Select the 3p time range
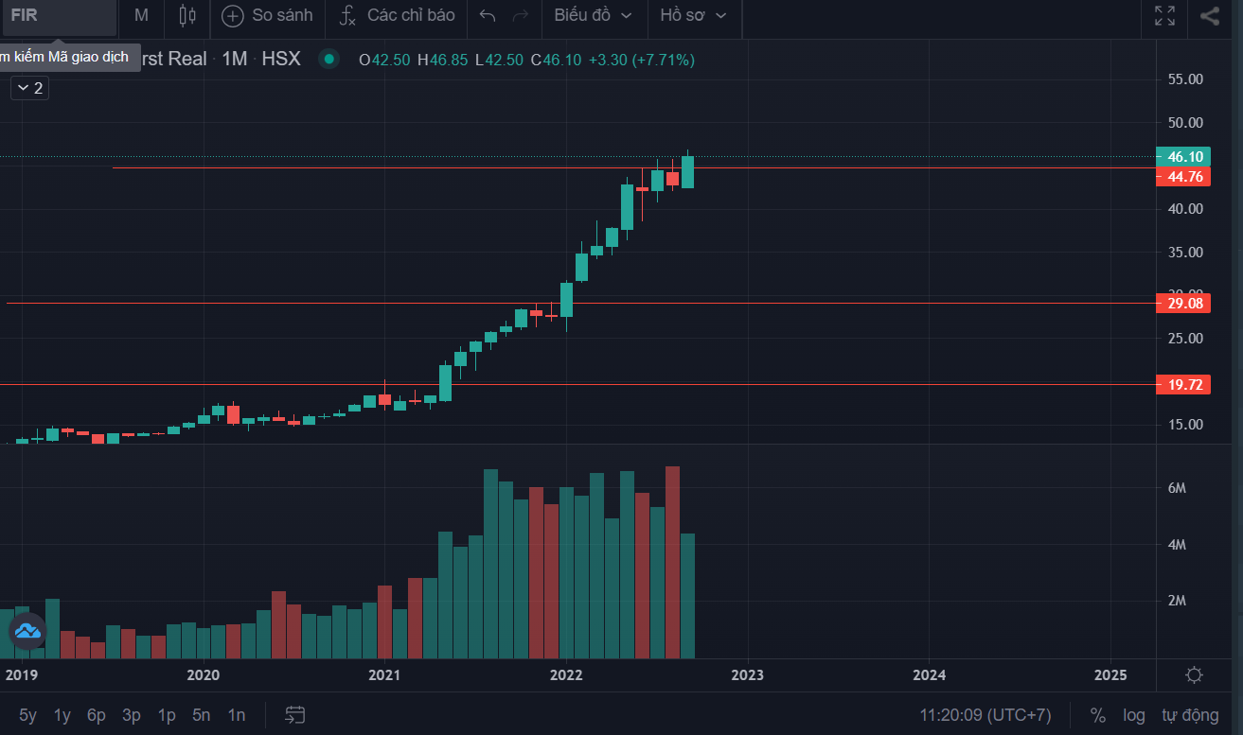This screenshot has width=1243, height=735. (132, 715)
